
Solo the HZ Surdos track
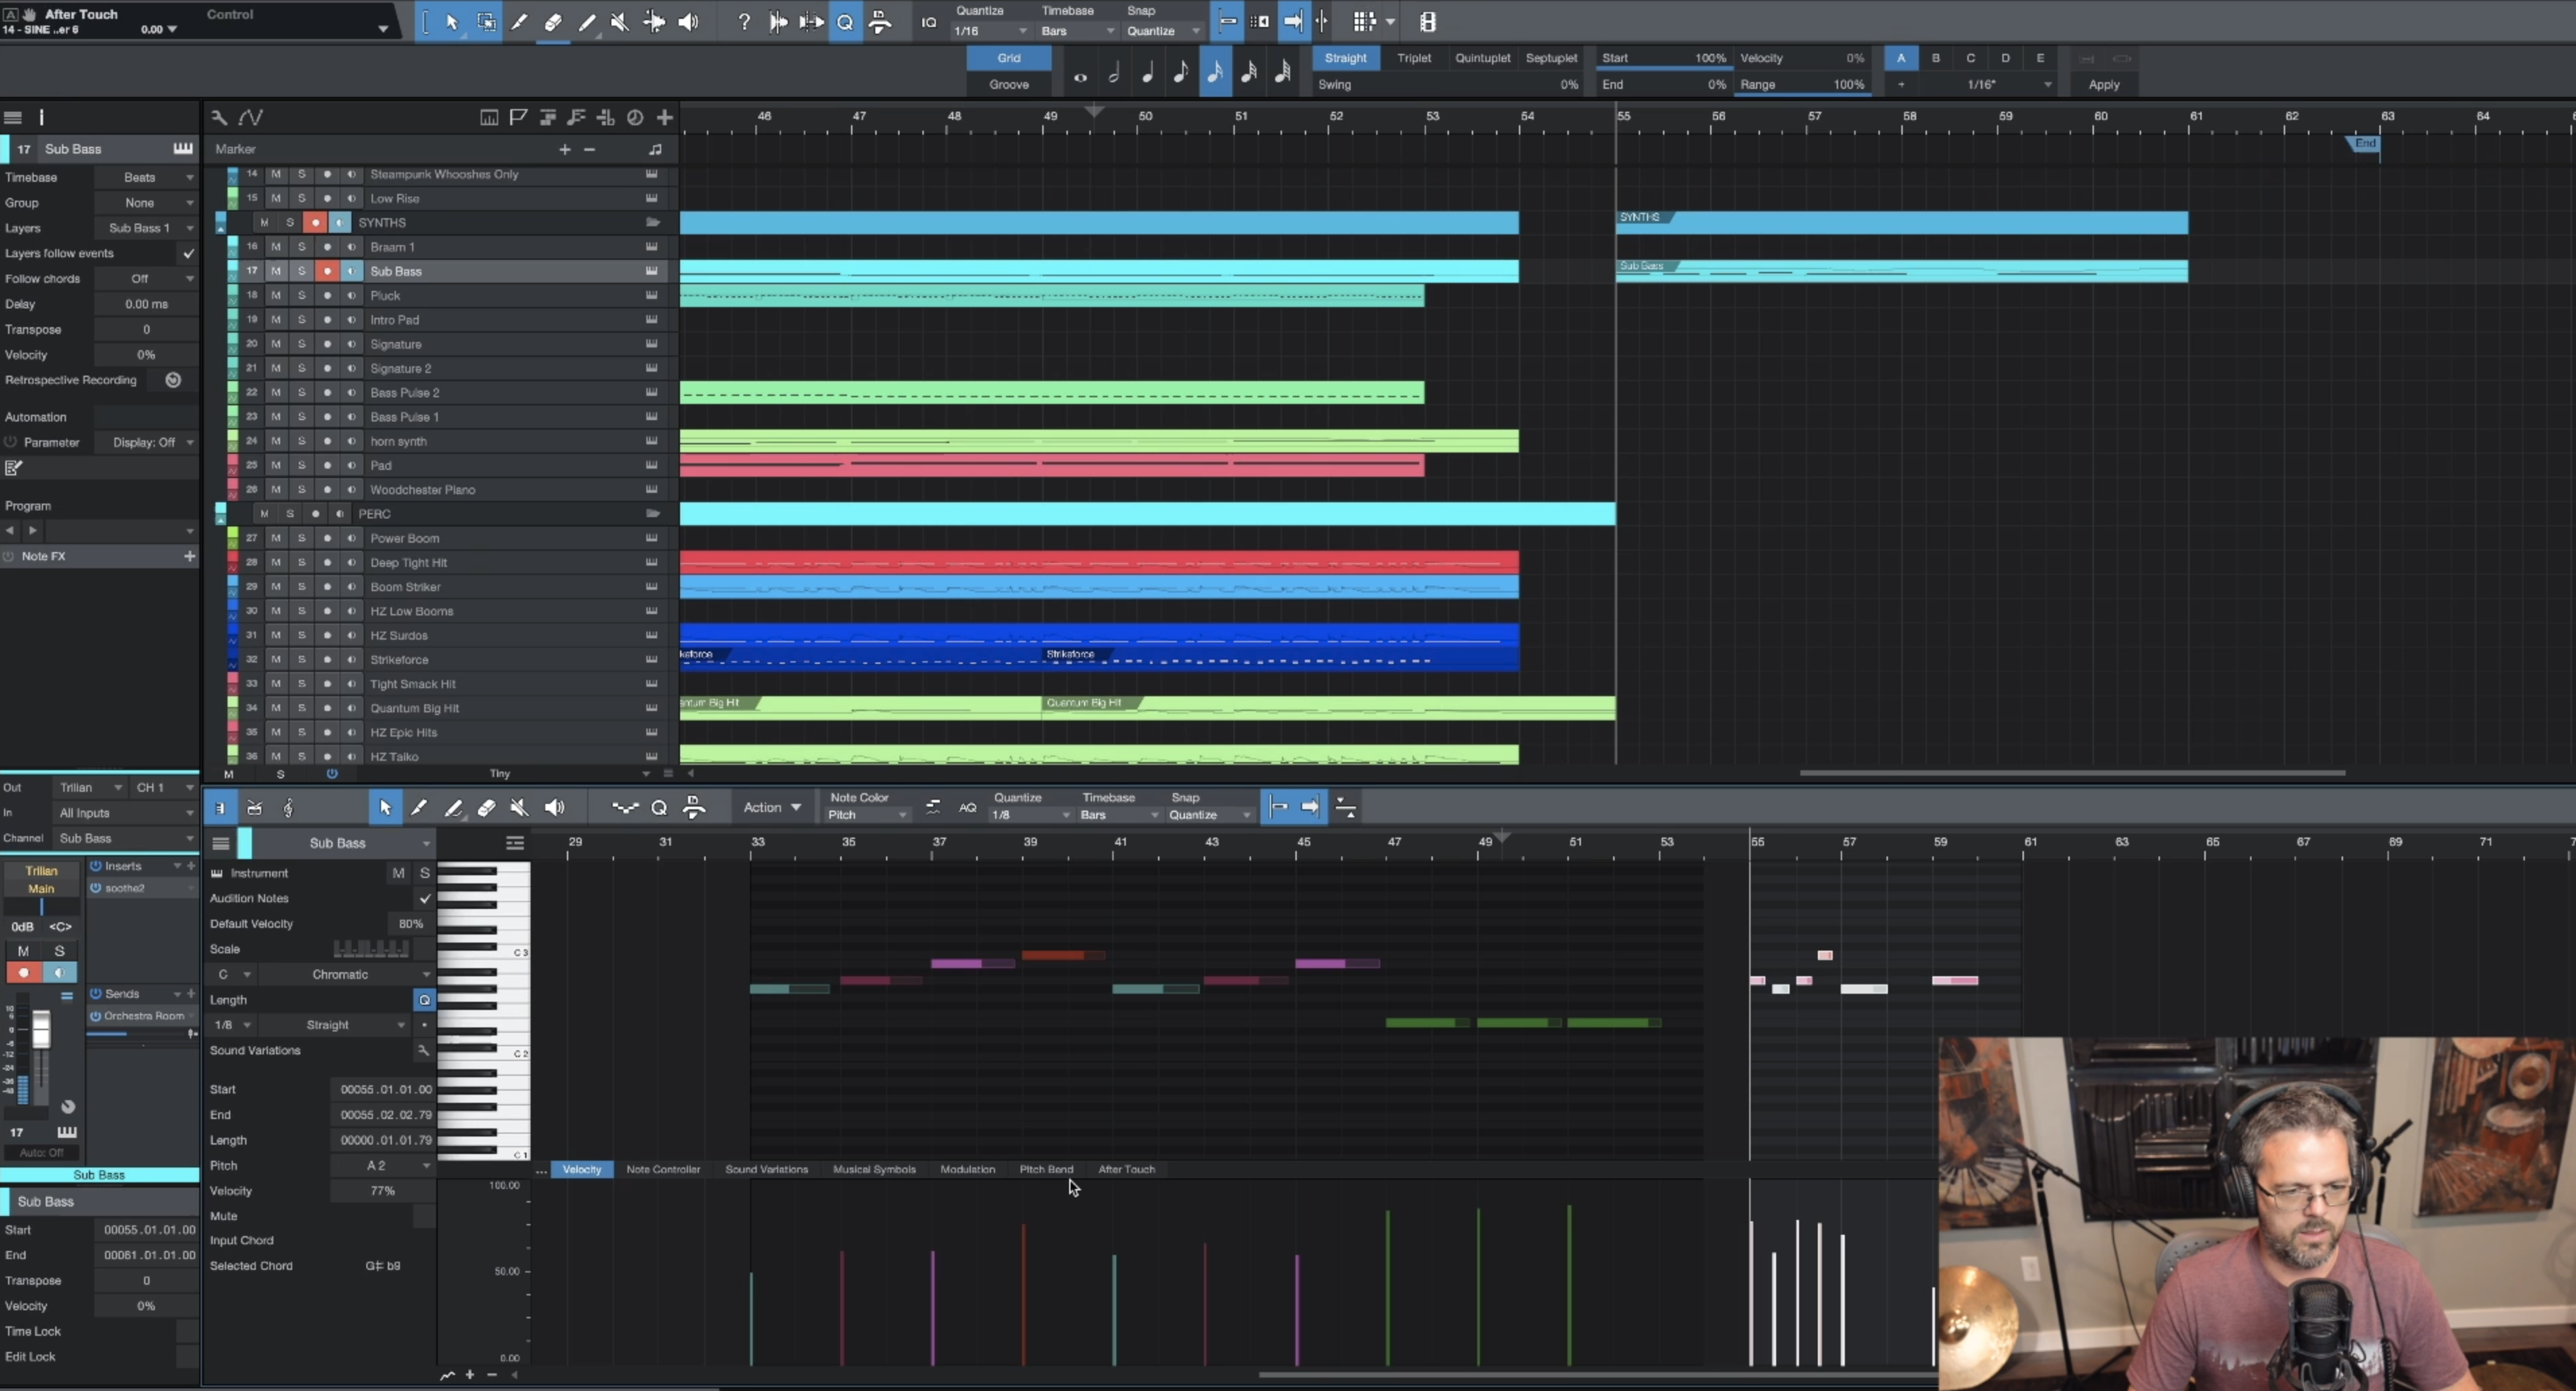301,635
